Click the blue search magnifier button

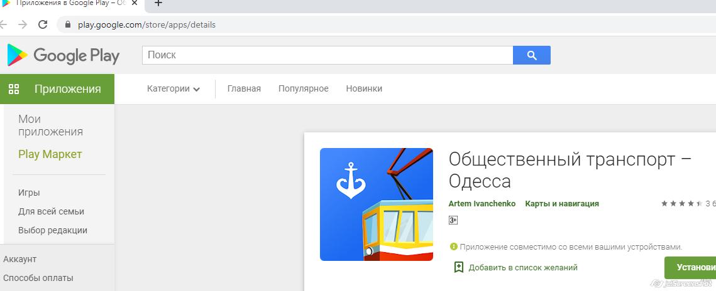[532, 55]
